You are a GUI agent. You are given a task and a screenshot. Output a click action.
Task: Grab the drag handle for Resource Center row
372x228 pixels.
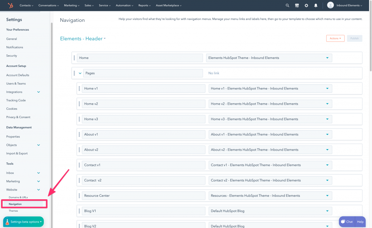click(79, 196)
